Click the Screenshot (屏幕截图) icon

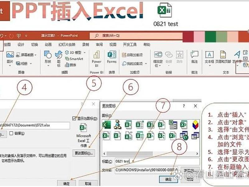pos(18,55)
